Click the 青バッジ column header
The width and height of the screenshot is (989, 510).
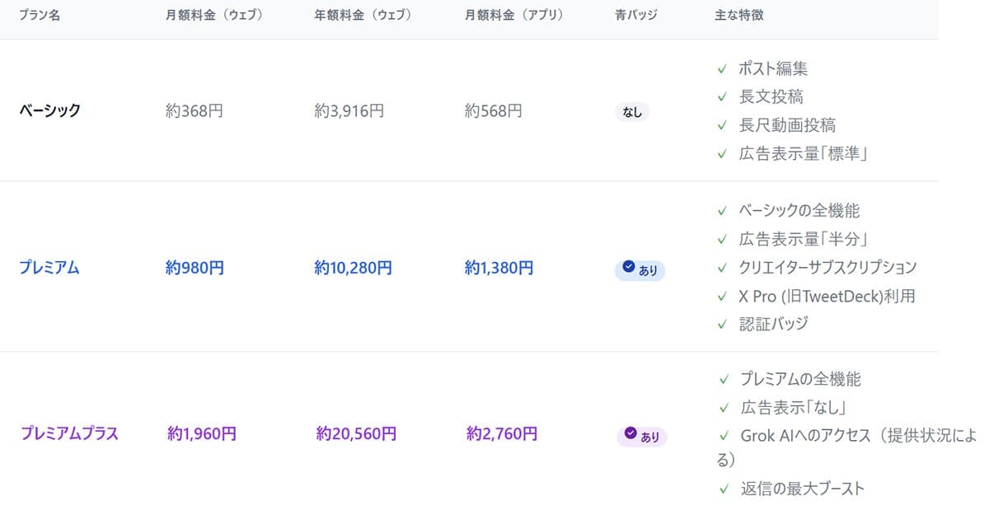point(636,16)
